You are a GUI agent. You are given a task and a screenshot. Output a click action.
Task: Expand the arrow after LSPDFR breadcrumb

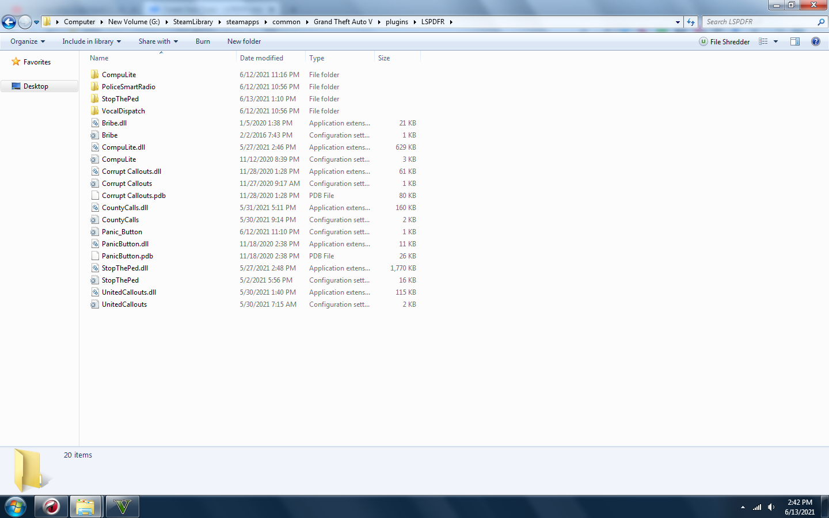[451, 22]
